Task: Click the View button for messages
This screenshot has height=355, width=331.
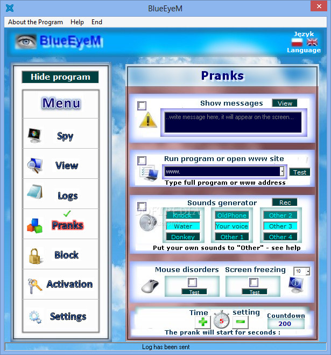Action: [285, 103]
